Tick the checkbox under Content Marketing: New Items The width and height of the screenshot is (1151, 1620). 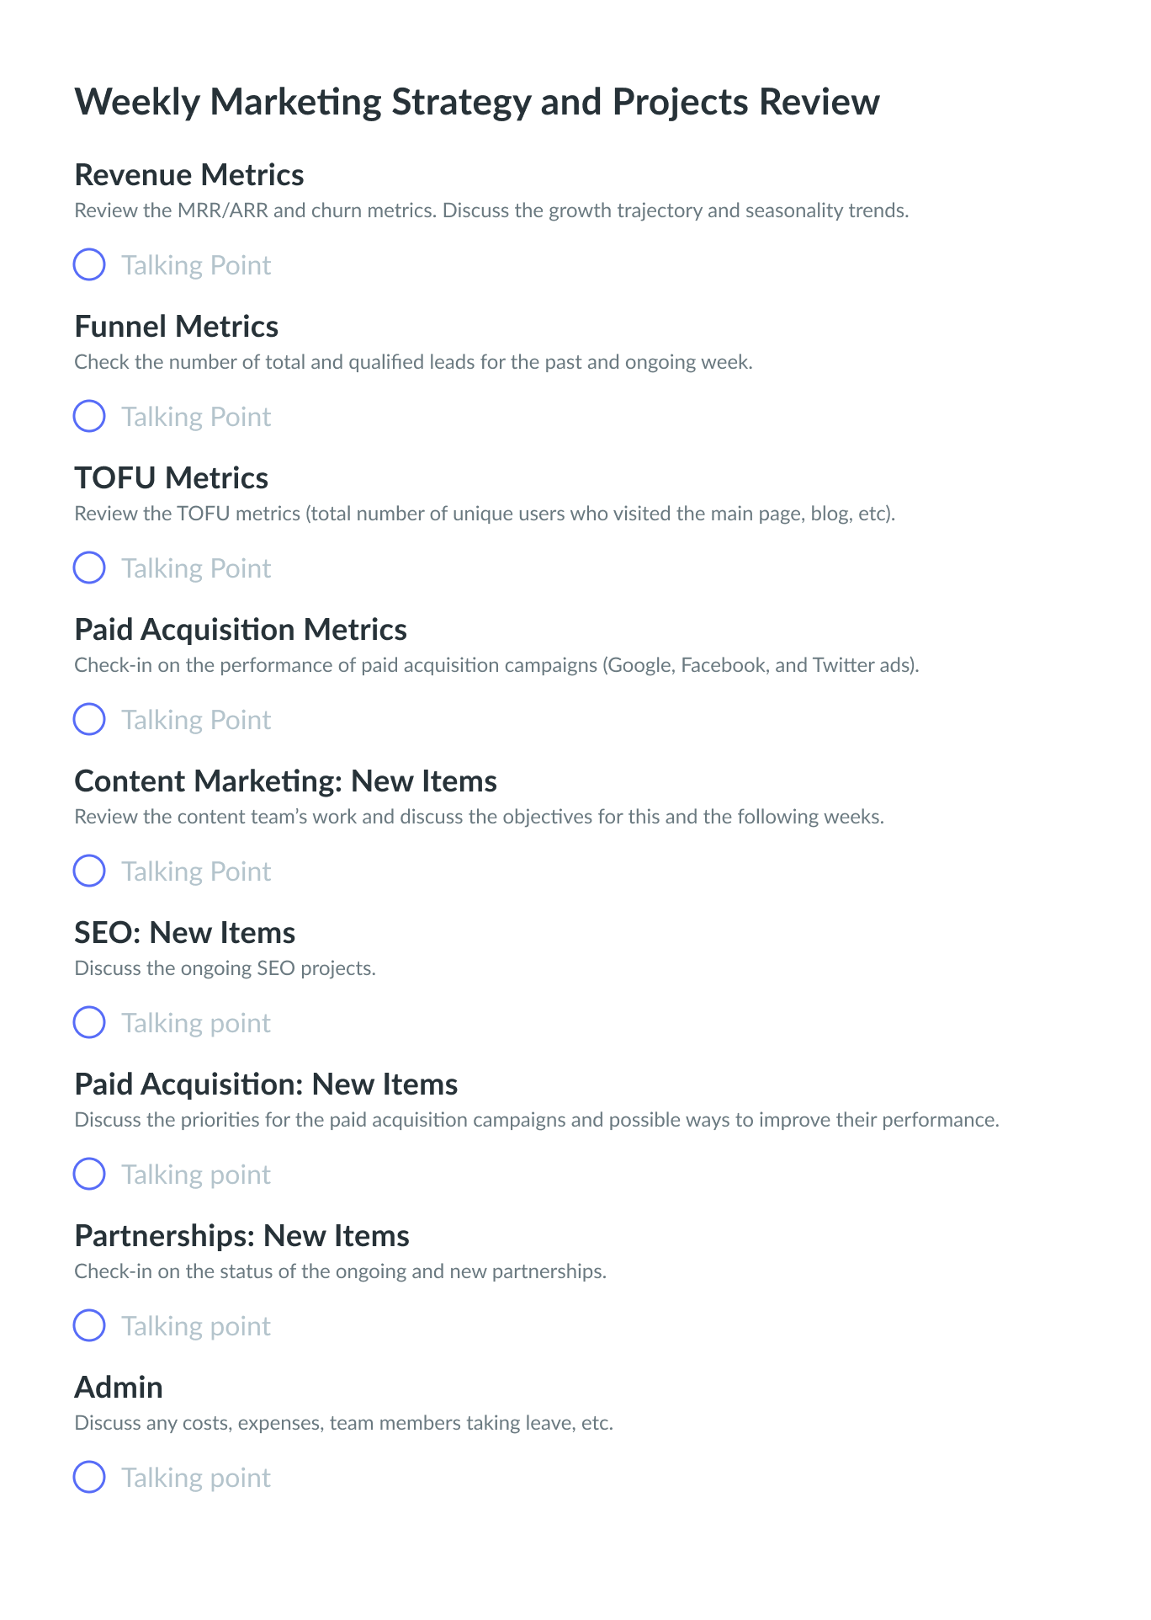pos(89,871)
